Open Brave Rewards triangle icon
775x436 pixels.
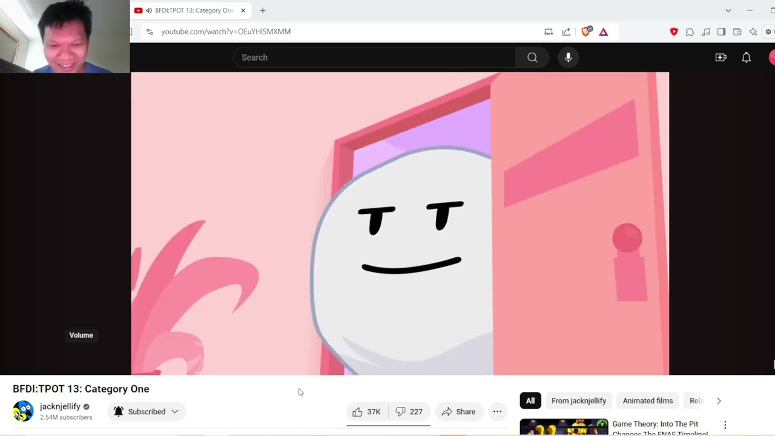click(604, 31)
